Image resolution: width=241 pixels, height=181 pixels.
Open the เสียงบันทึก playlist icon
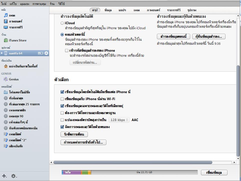point(6,146)
